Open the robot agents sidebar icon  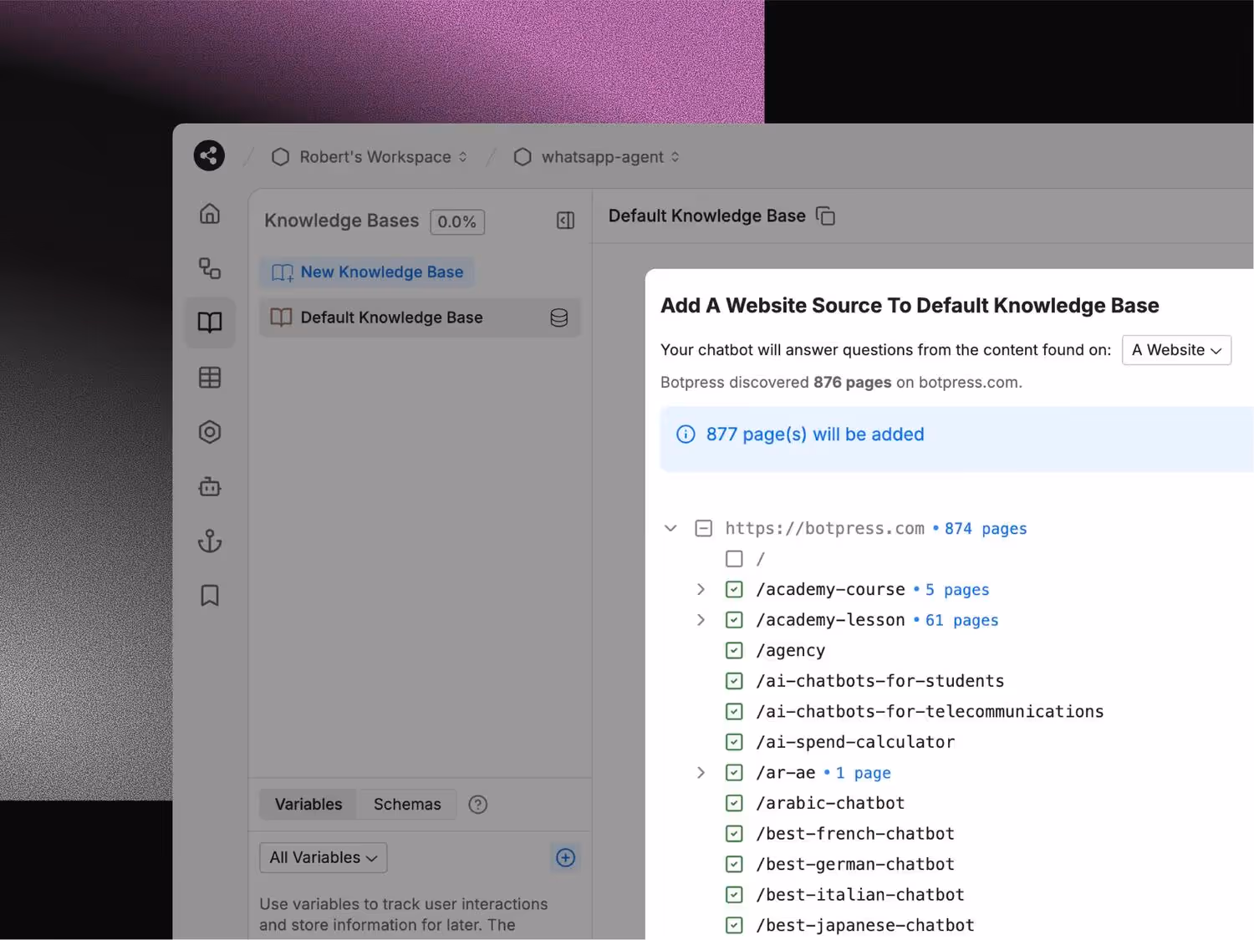click(x=210, y=486)
